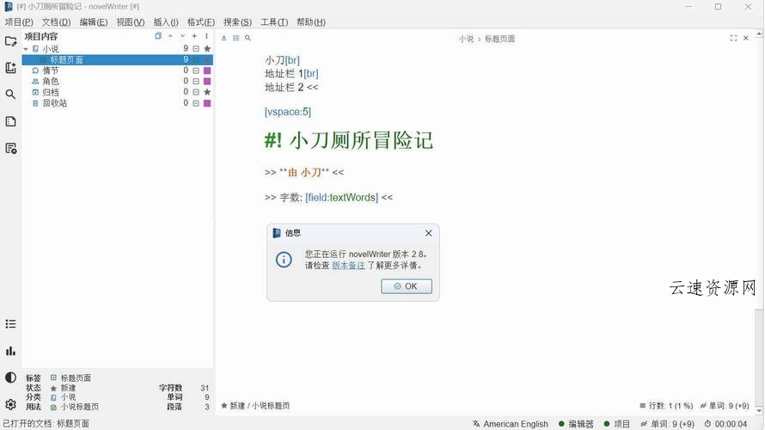765x430 pixels.
Task: Close the document with the red X
Action: pos(746,38)
